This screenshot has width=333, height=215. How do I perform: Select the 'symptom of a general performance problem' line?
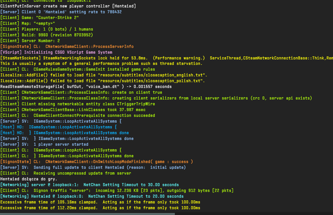pyautogui.click(x=101, y=64)
